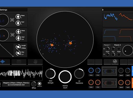Click the Magduit piano loop filename field
Screen dimensions: 133x98
pos(16,84)
